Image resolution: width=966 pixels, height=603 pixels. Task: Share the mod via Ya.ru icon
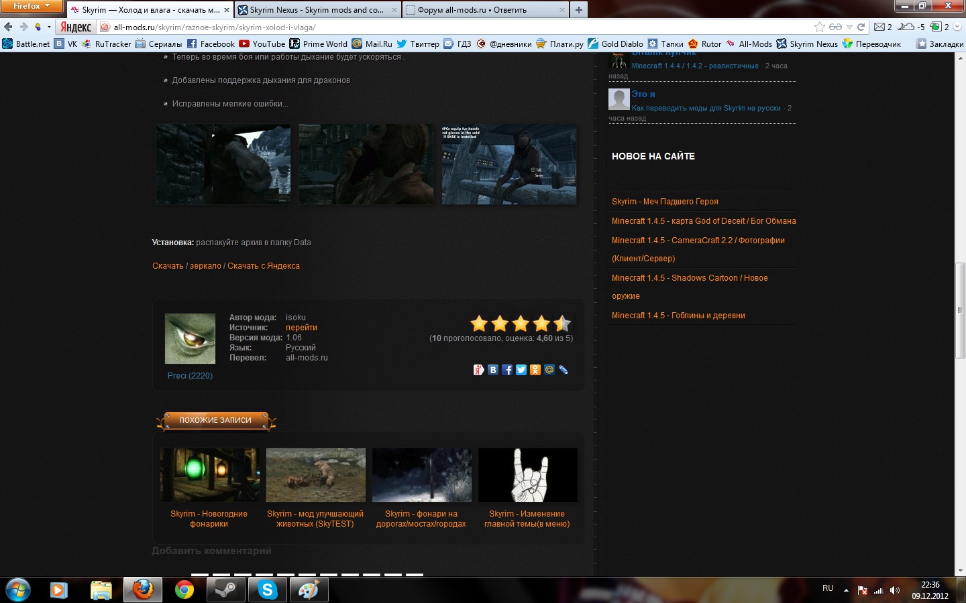click(x=479, y=370)
